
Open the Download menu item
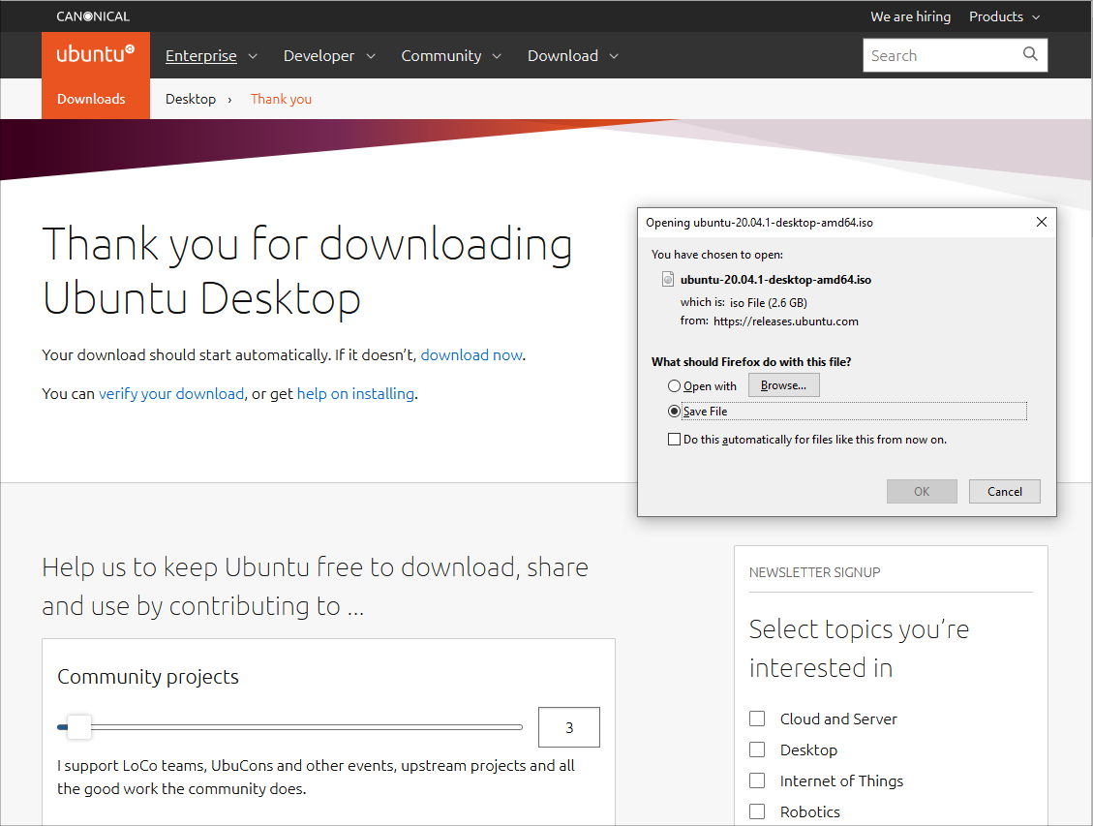pyautogui.click(x=562, y=56)
